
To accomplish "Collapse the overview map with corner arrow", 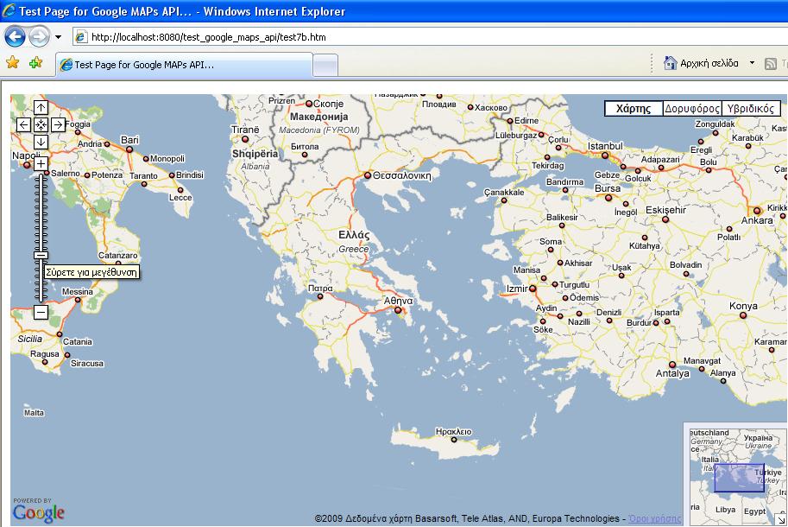I will pos(780,520).
